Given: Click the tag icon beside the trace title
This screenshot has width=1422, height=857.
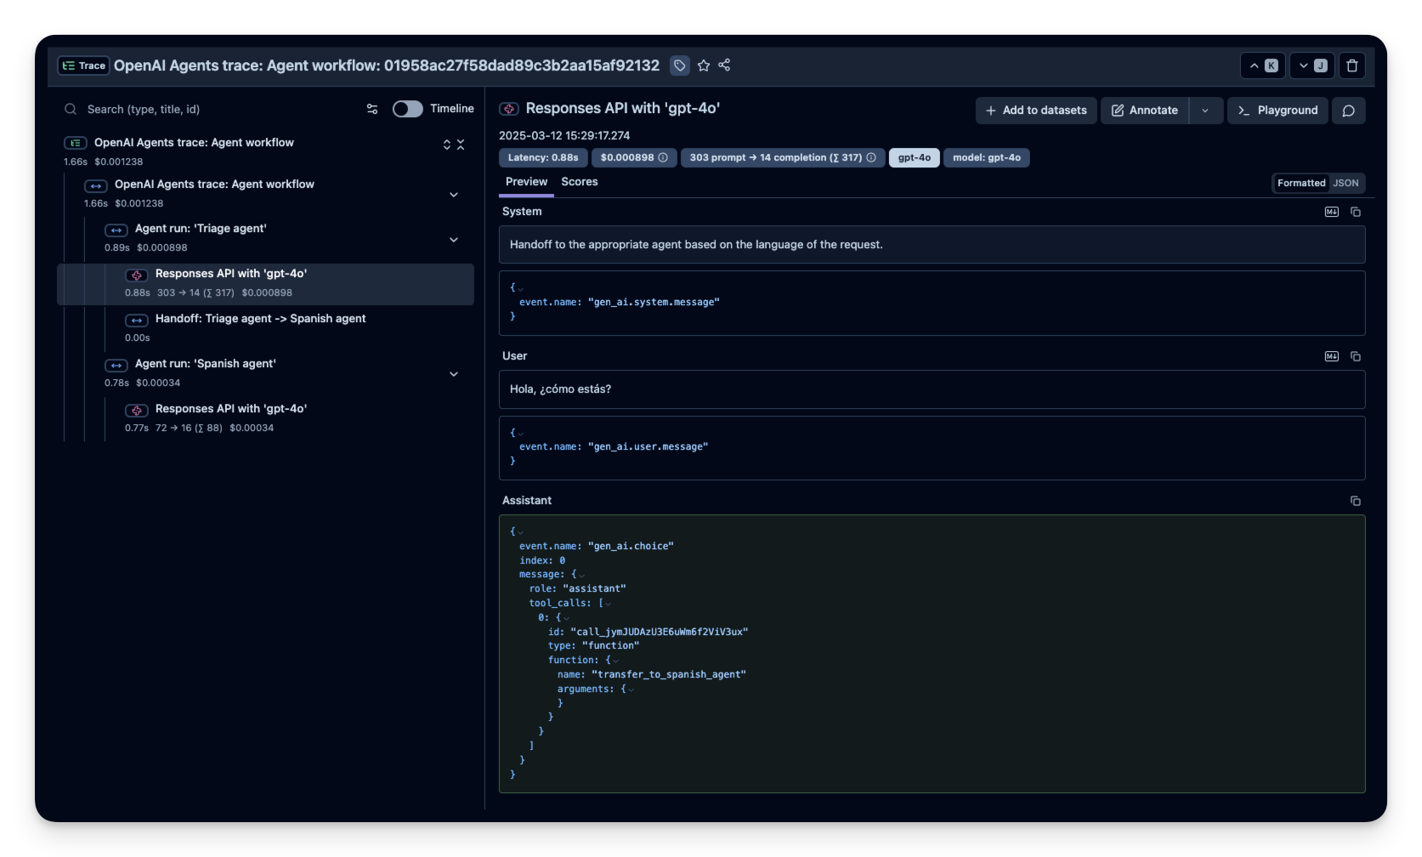Looking at the screenshot, I should [x=680, y=65].
